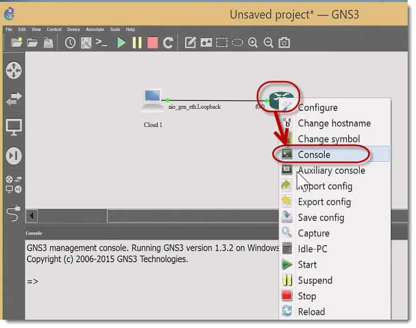Click the Add a note icon
Viewport: 416px width, 328px height.
tap(190, 43)
